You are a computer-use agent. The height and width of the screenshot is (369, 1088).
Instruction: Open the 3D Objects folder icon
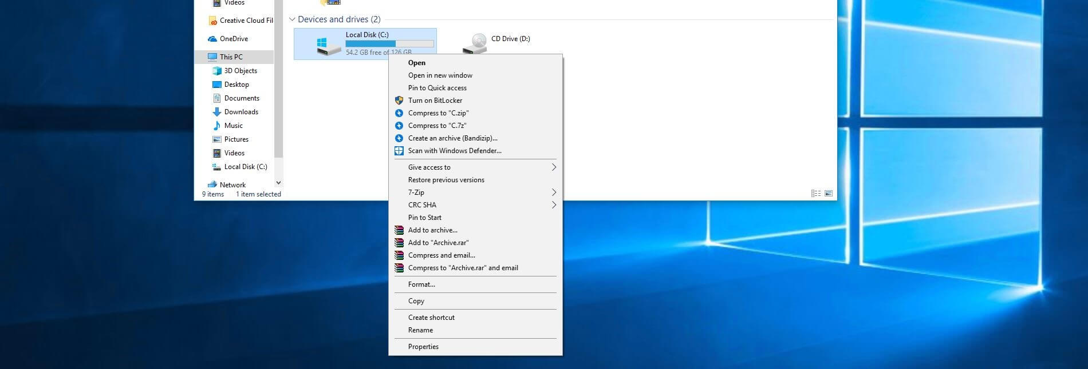point(217,71)
